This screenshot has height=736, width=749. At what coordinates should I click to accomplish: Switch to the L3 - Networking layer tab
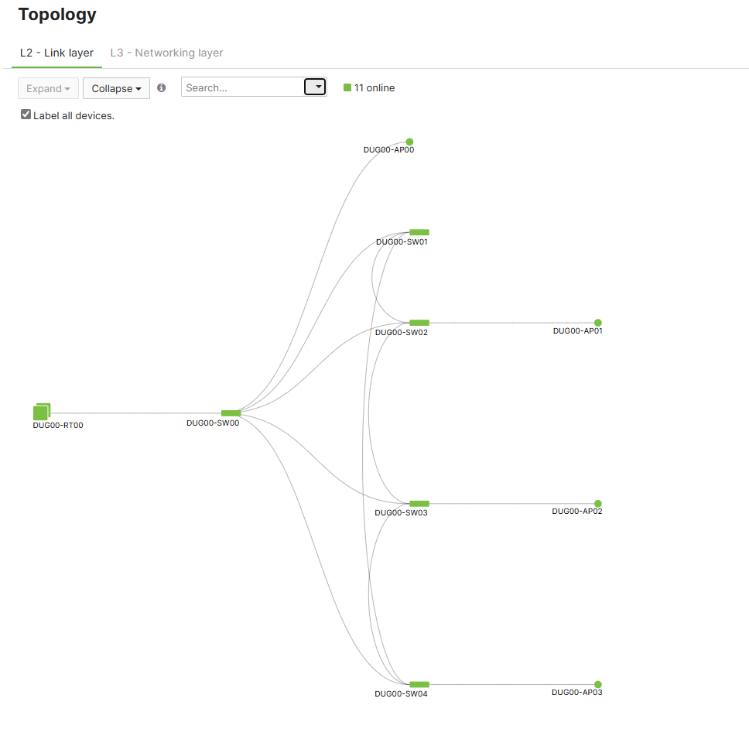click(x=166, y=53)
